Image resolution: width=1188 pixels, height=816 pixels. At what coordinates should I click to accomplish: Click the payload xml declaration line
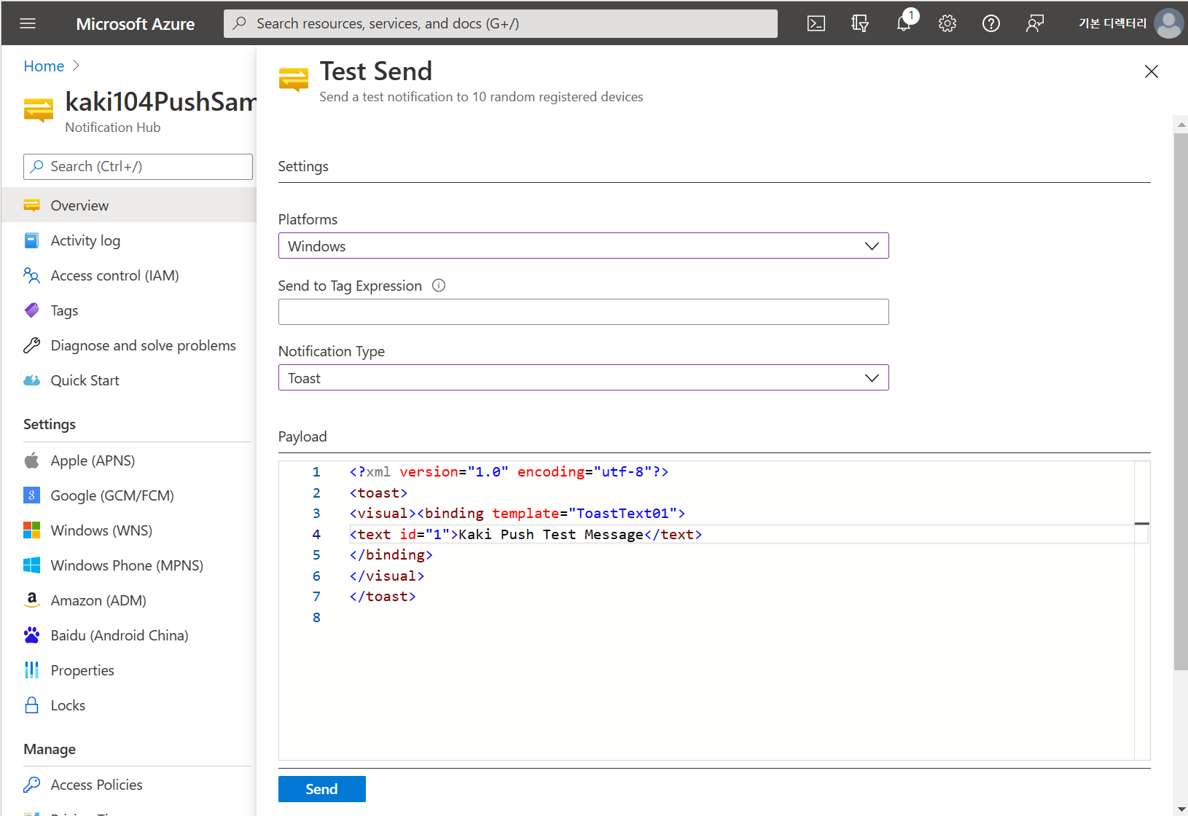[x=509, y=471]
